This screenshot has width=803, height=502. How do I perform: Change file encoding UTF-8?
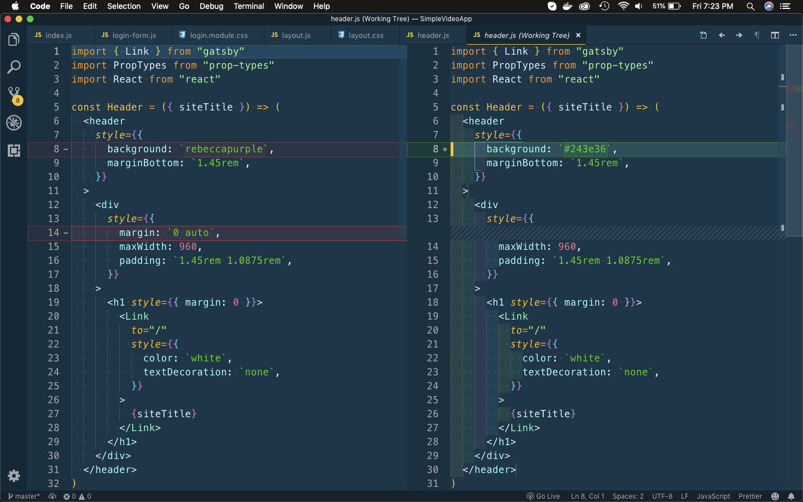coord(662,496)
